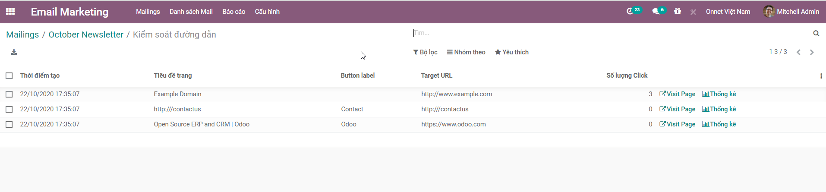Screen dimensions: 826x192
Task: Expand the Bộ lọc filter dropdown
Action: 425,52
